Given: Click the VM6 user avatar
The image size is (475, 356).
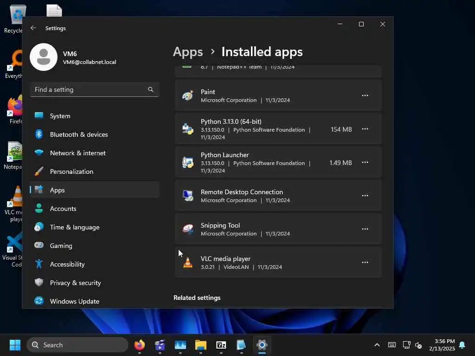Looking at the screenshot, I should (x=44, y=57).
